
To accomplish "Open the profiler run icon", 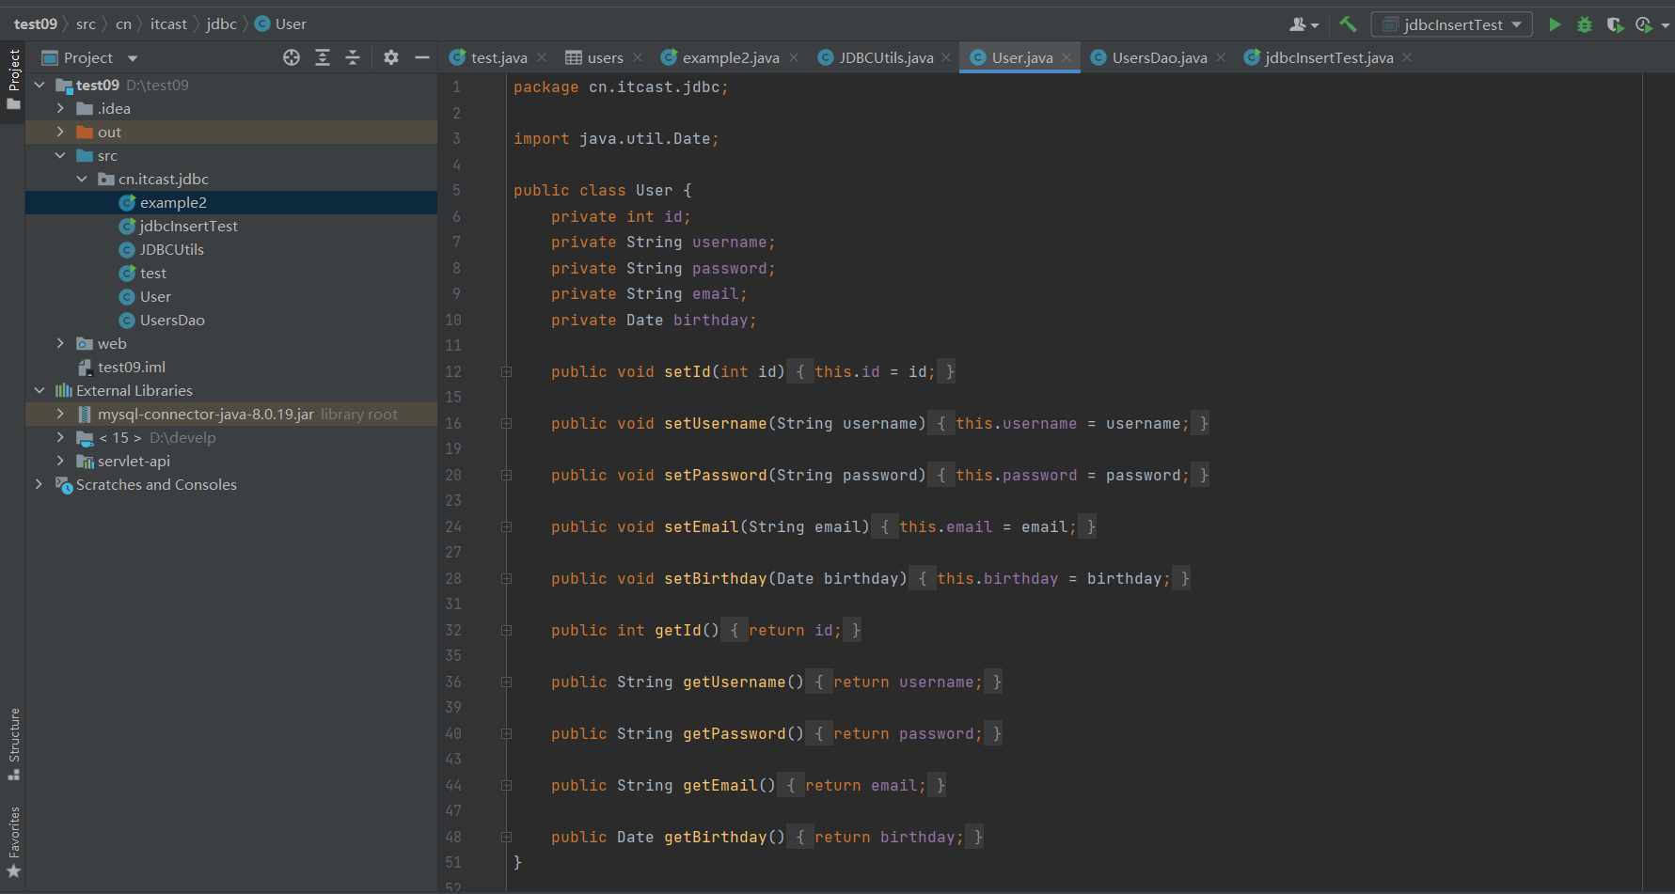I will (1644, 24).
